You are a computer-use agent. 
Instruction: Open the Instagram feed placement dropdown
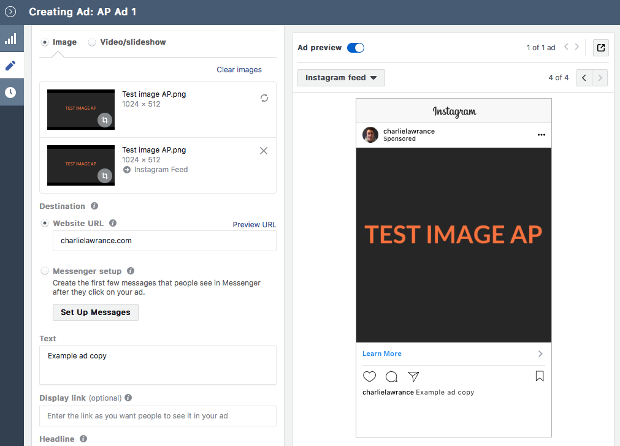coord(341,78)
